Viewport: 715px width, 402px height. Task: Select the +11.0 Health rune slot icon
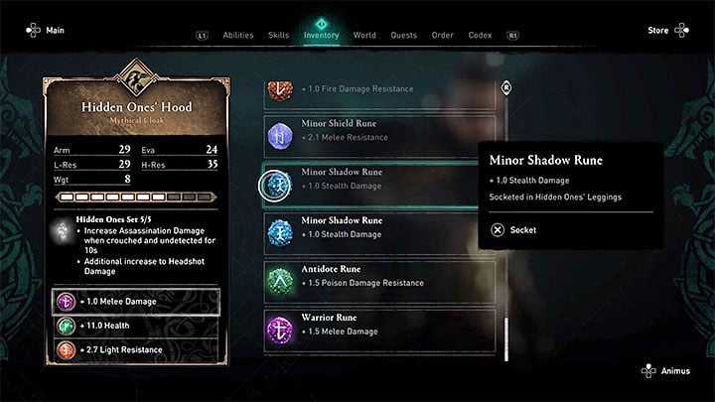click(x=67, y=326)
